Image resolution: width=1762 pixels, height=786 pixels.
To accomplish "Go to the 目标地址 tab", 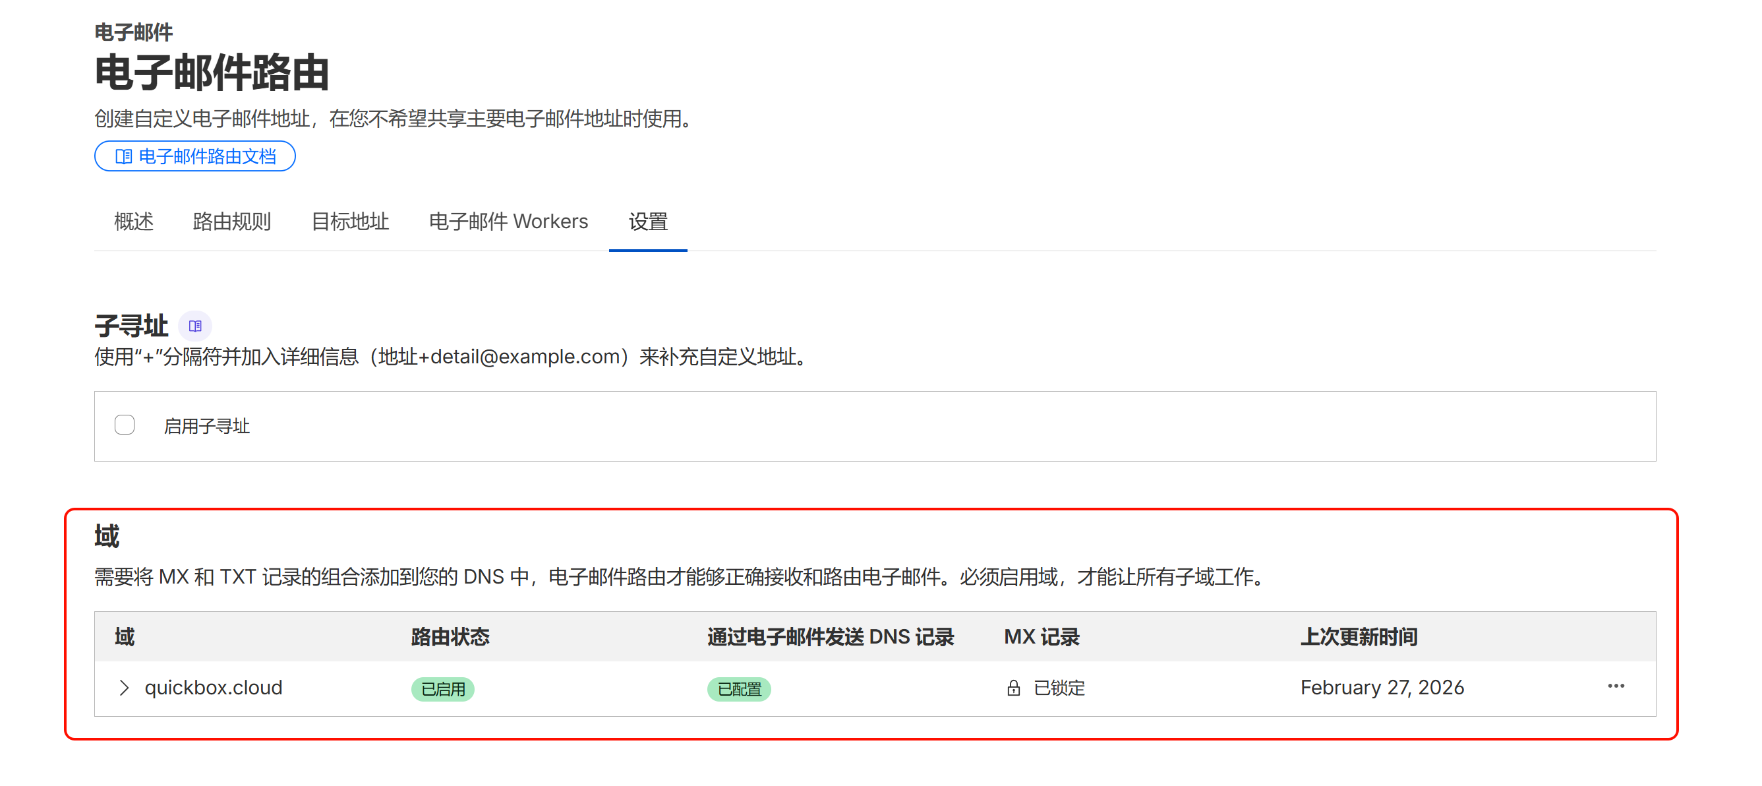I will click(x=349, y=222).
